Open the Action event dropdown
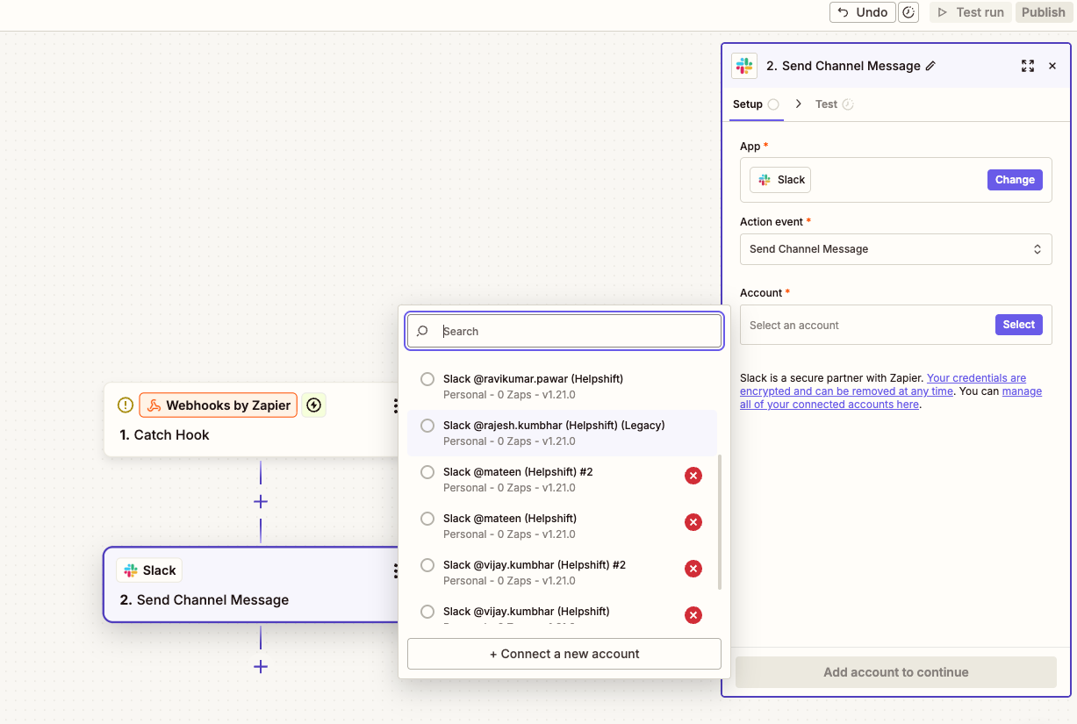 pyautogui.click(x=895, y=249)
